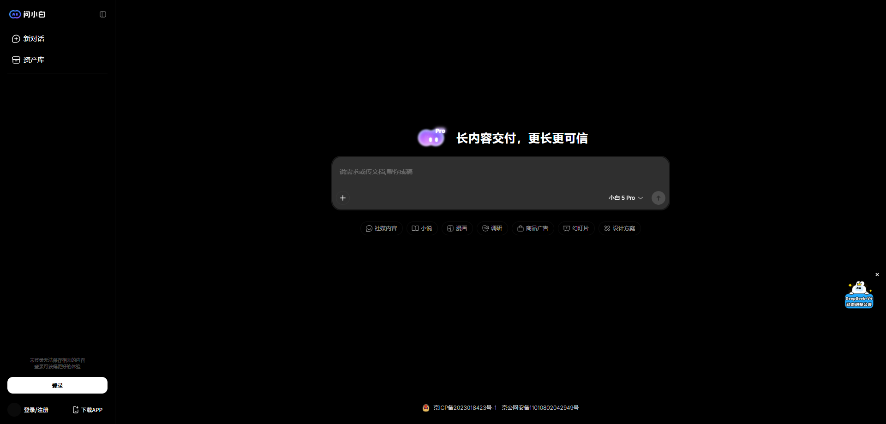Select the 小说 suggestion chip
886x424 pixels.
tap(422, 228)
